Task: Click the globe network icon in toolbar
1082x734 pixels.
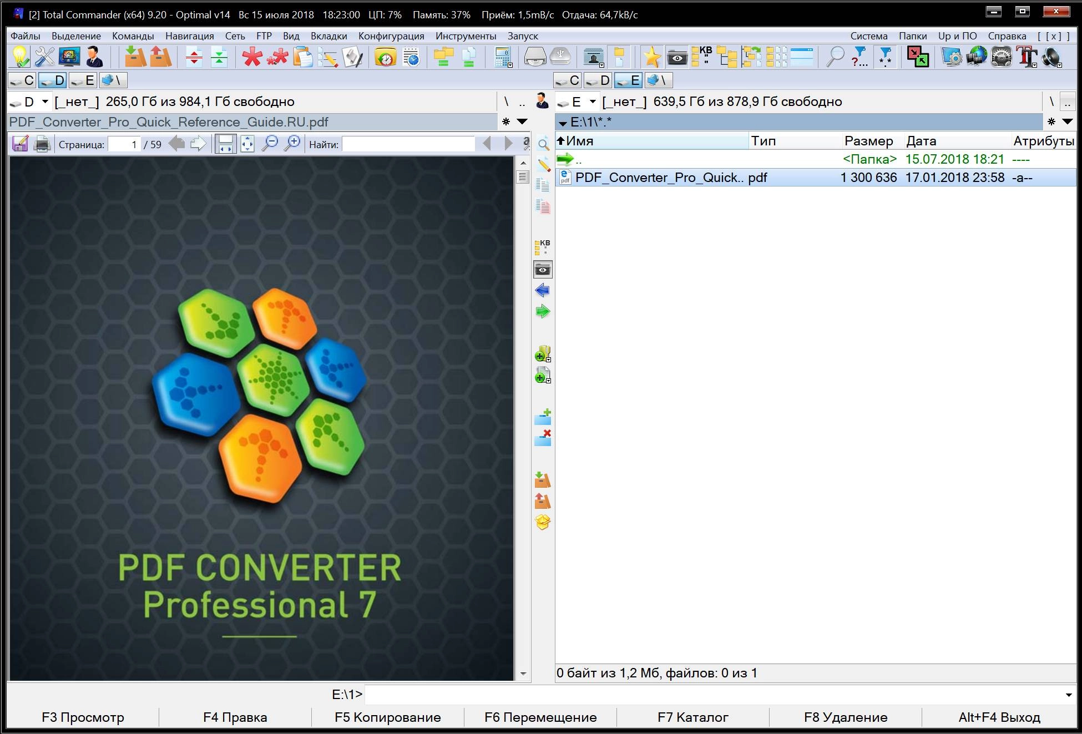Action: [977, 57]
